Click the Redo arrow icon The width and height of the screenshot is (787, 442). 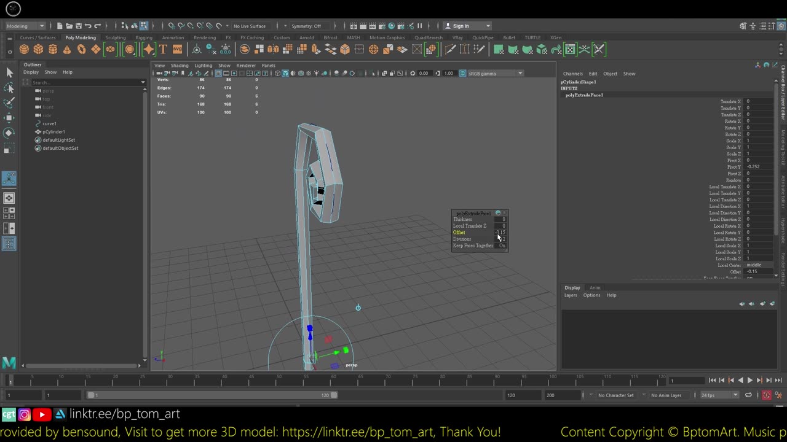click(x=97, y=26)
